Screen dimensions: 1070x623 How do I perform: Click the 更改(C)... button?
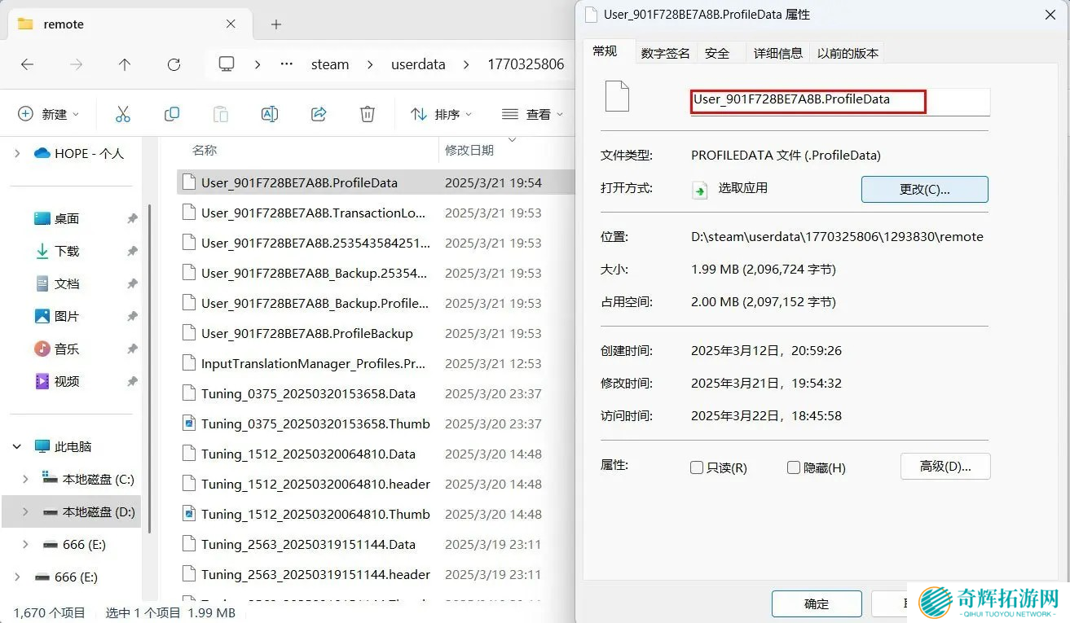pos(924,189)
